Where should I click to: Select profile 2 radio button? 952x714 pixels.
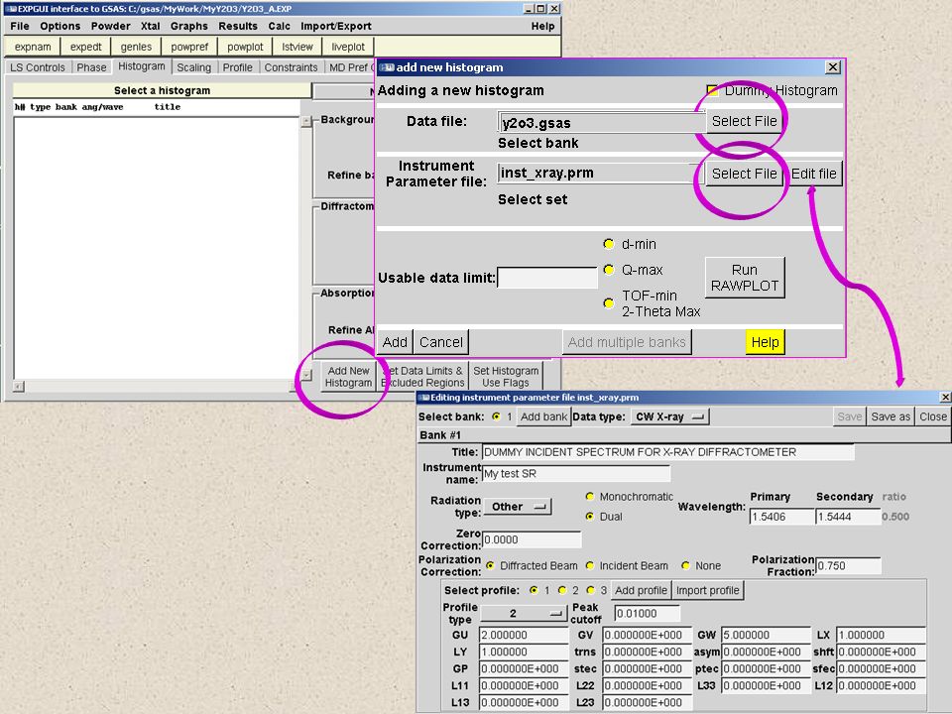coord(562,590)
